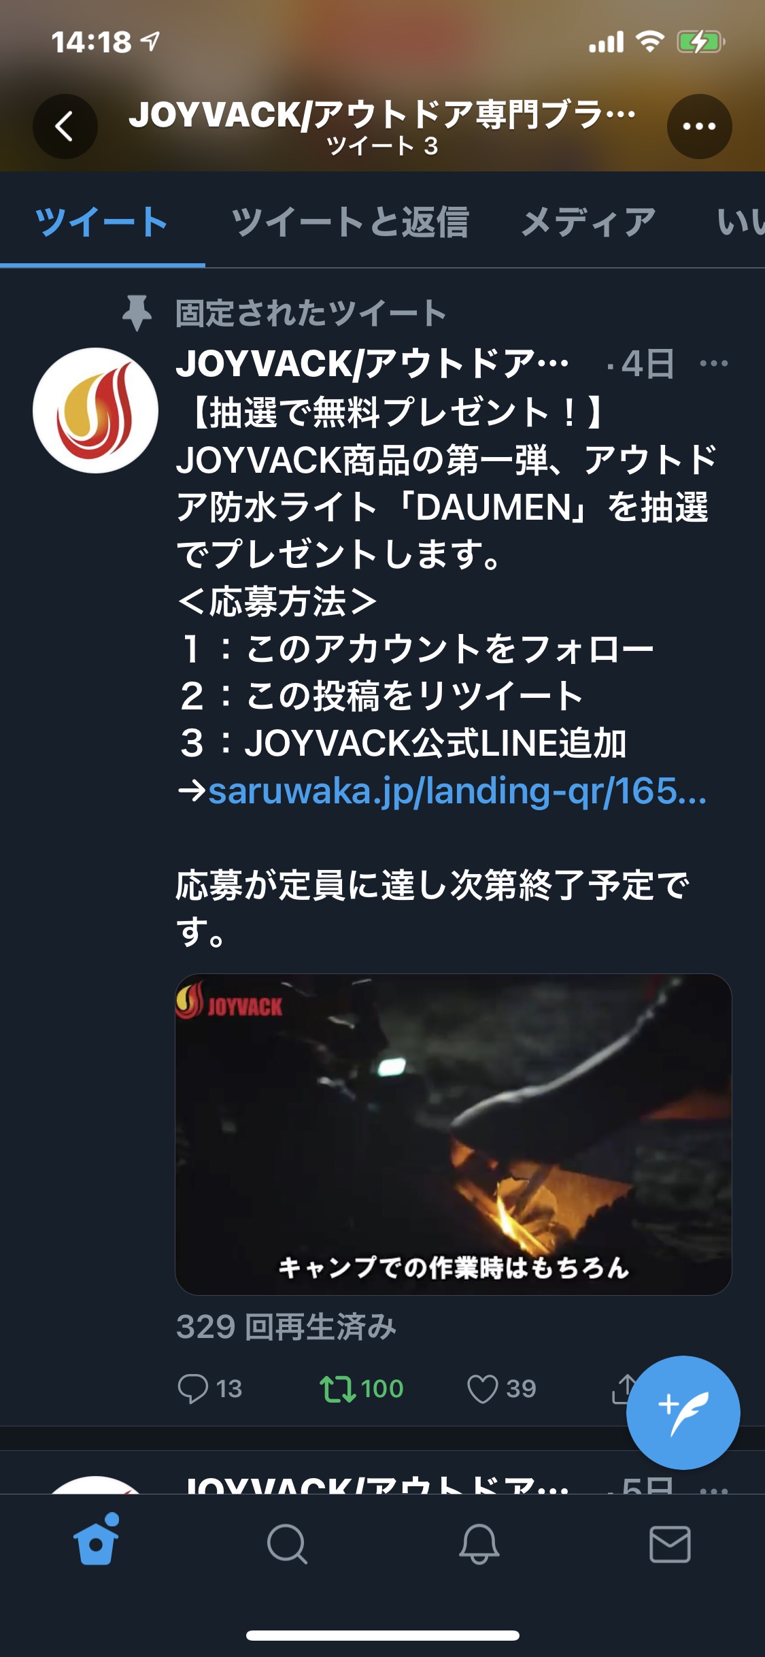Open the saruwaka.jp landing-qr link
The height and width of the screenshot is (1657, 765).
[x=458, y=790]
